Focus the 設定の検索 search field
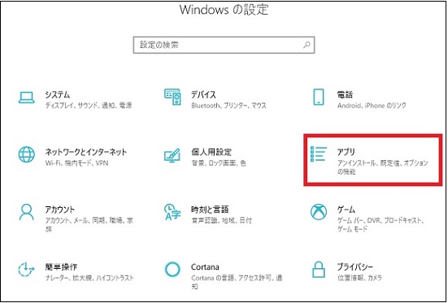This screenshot has width=448, height=303. pos(224,45)
